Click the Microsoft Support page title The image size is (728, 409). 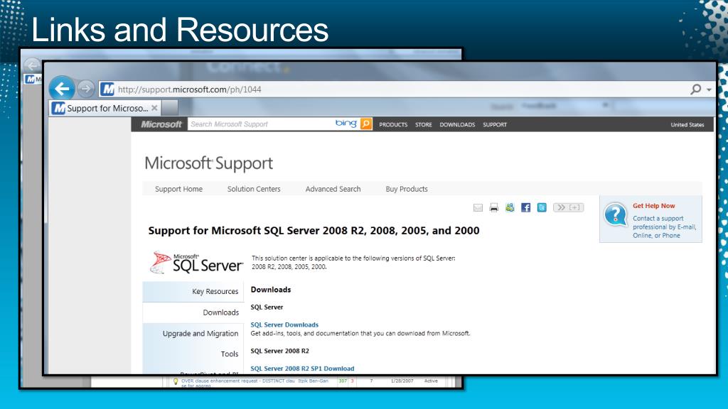[x=209, y=164]
